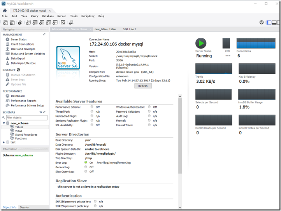Select Tables under new_schema

pos(19,127)
